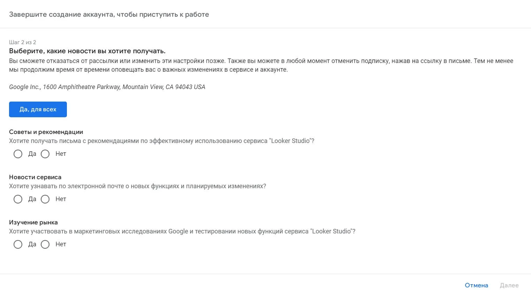Pick 'Да' radio for Изучение рынка
The height and width of the screenshot is (295, 531).
pyautogui.click(x=18, y=244)
